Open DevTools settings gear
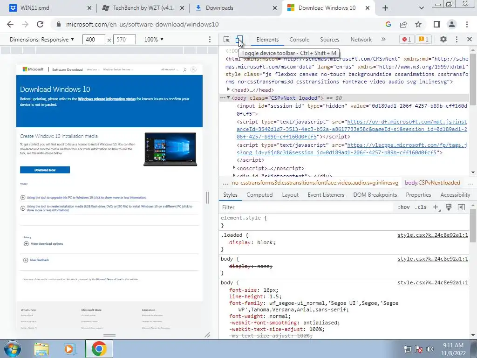This screenshot has height=358, width=477. click(443, 39)
